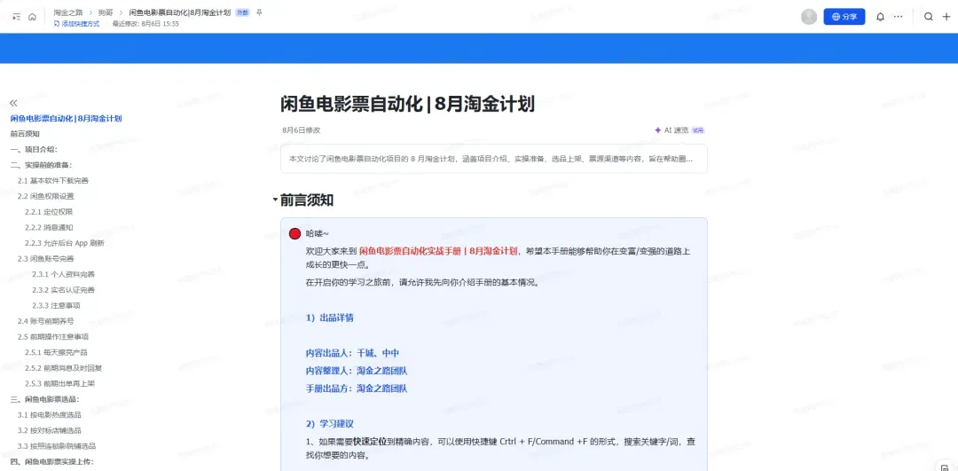Open outline item 2.5.2 前期消息及时回复
958x471 pixels.
tap(64, 368)
